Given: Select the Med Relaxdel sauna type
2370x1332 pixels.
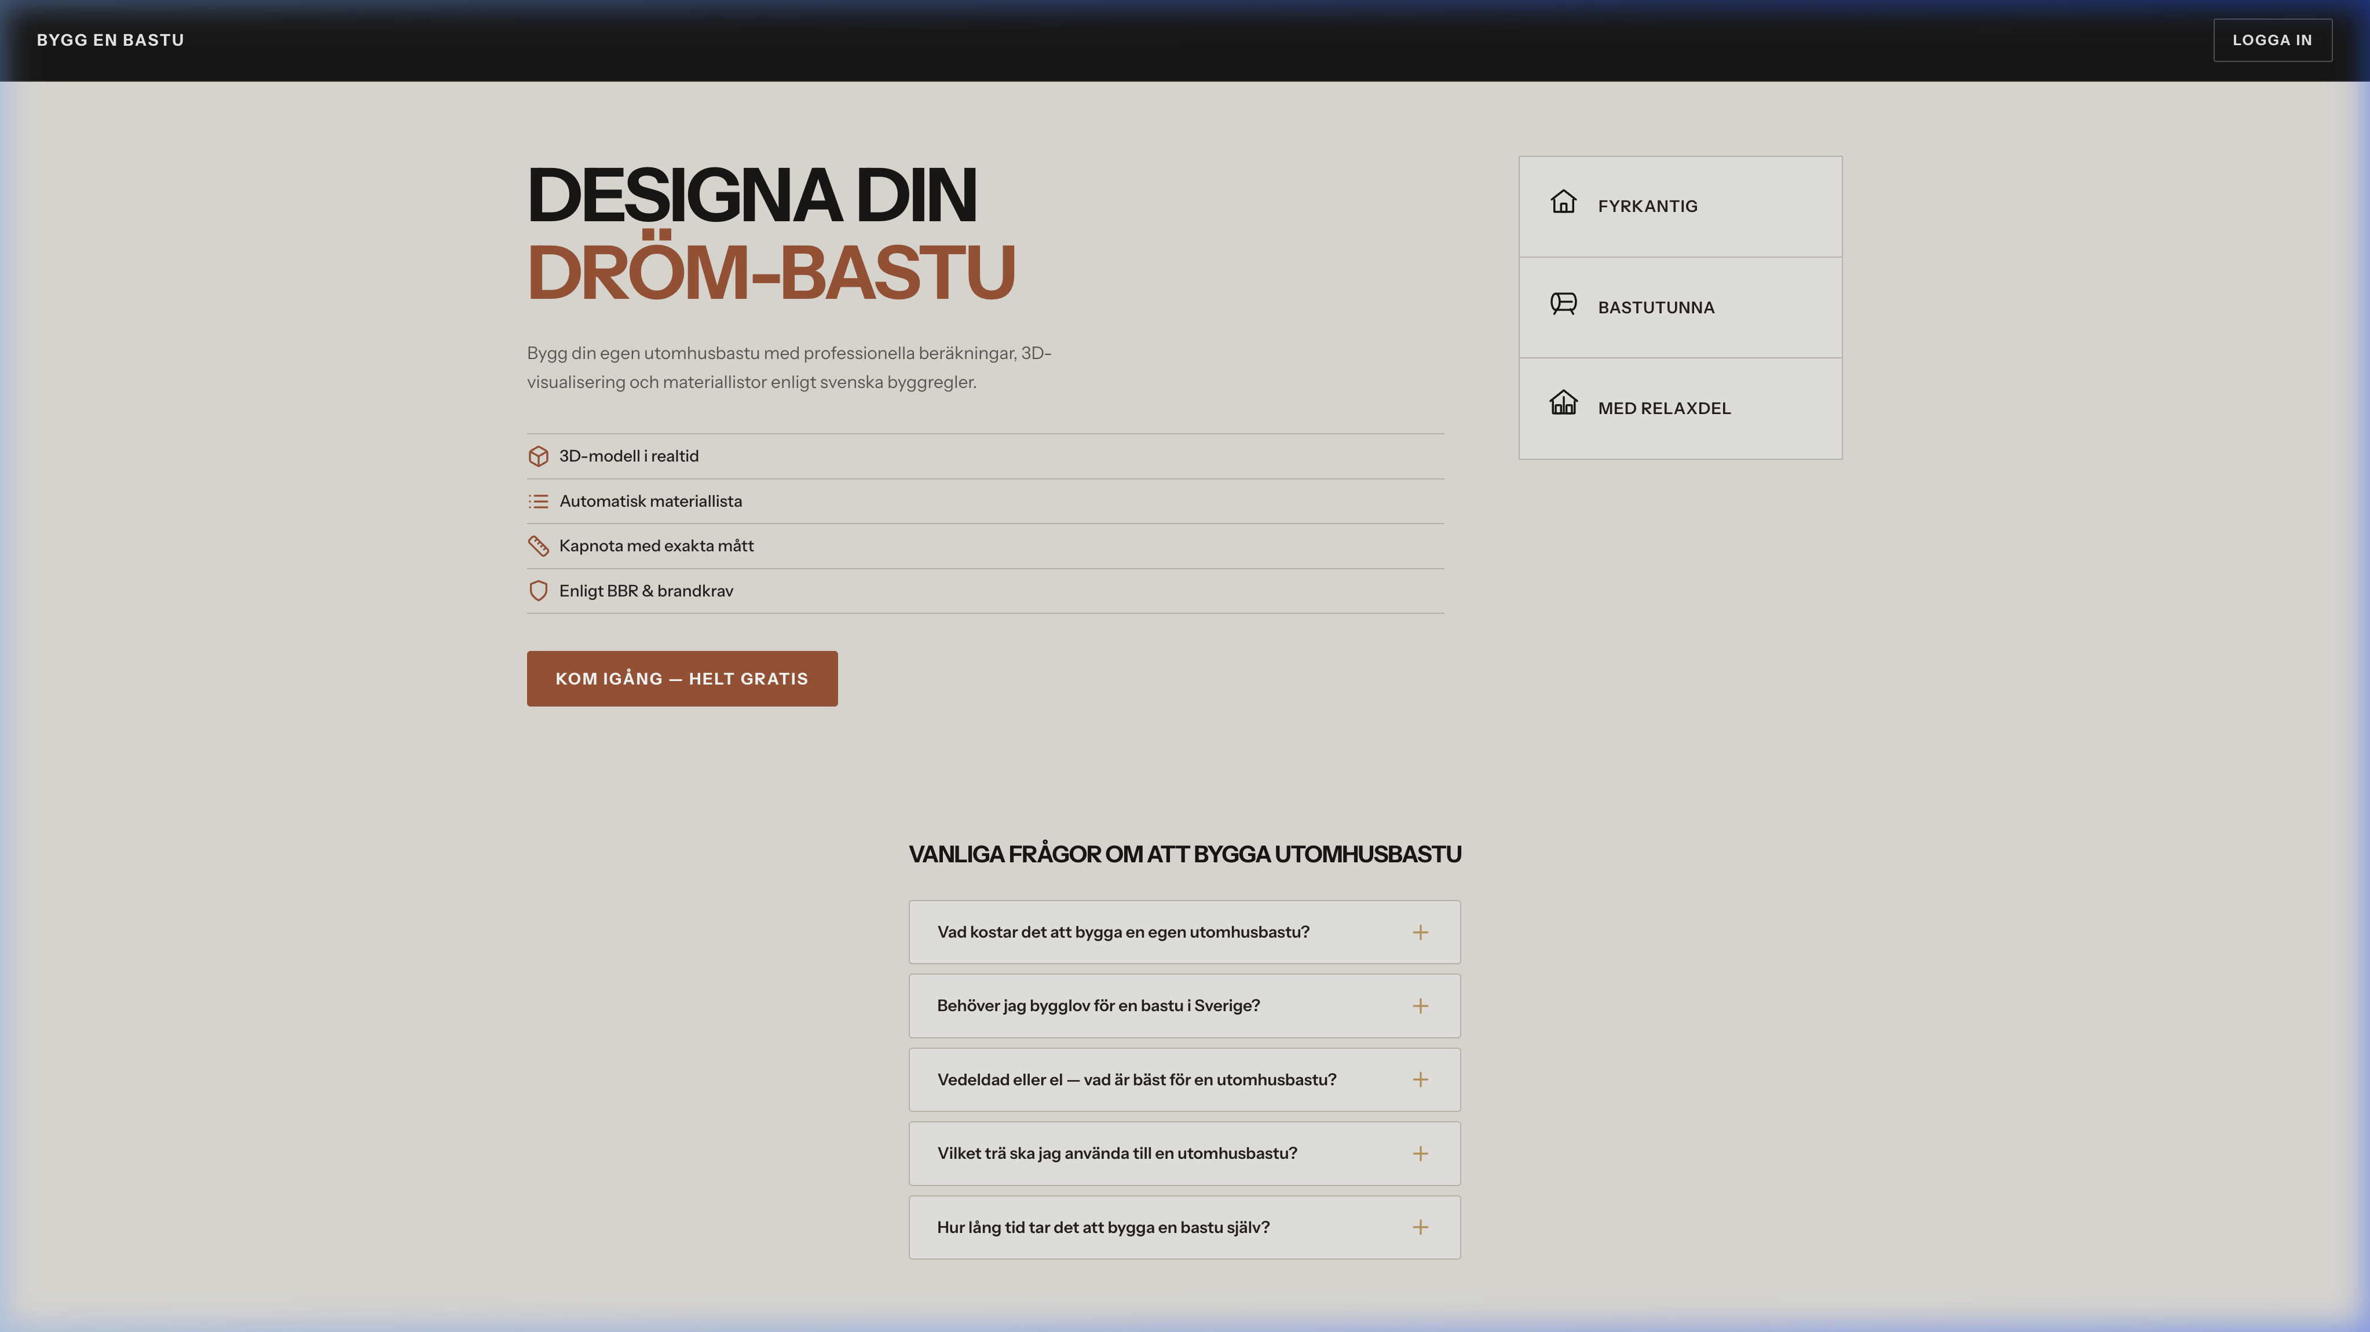Looking at the screenshot, I should (x=1680, y=408).
